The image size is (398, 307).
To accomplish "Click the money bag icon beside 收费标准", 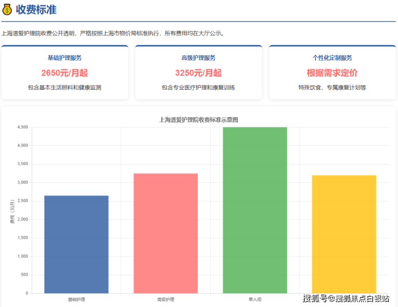I will click(x=8, y=10).
